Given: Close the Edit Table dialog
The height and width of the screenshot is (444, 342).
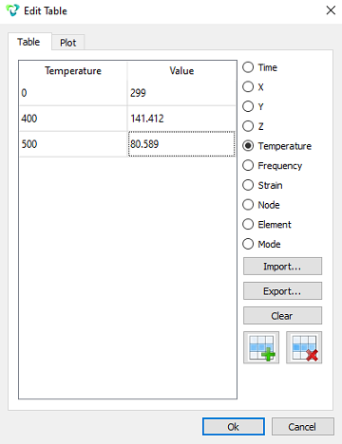Looking at the screenshot, I should coord(331,10).
